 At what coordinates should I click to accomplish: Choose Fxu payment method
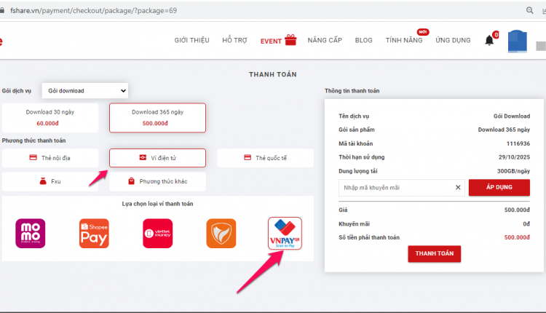pyautogui.click(x=50, y=181)
